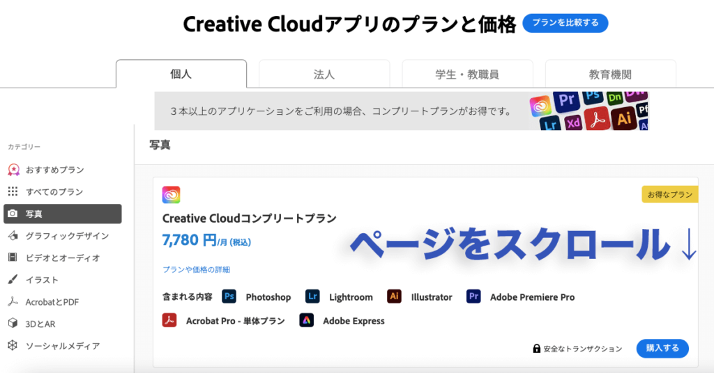
Task: Click the Adobe Express label text
Action: (354, 321)
